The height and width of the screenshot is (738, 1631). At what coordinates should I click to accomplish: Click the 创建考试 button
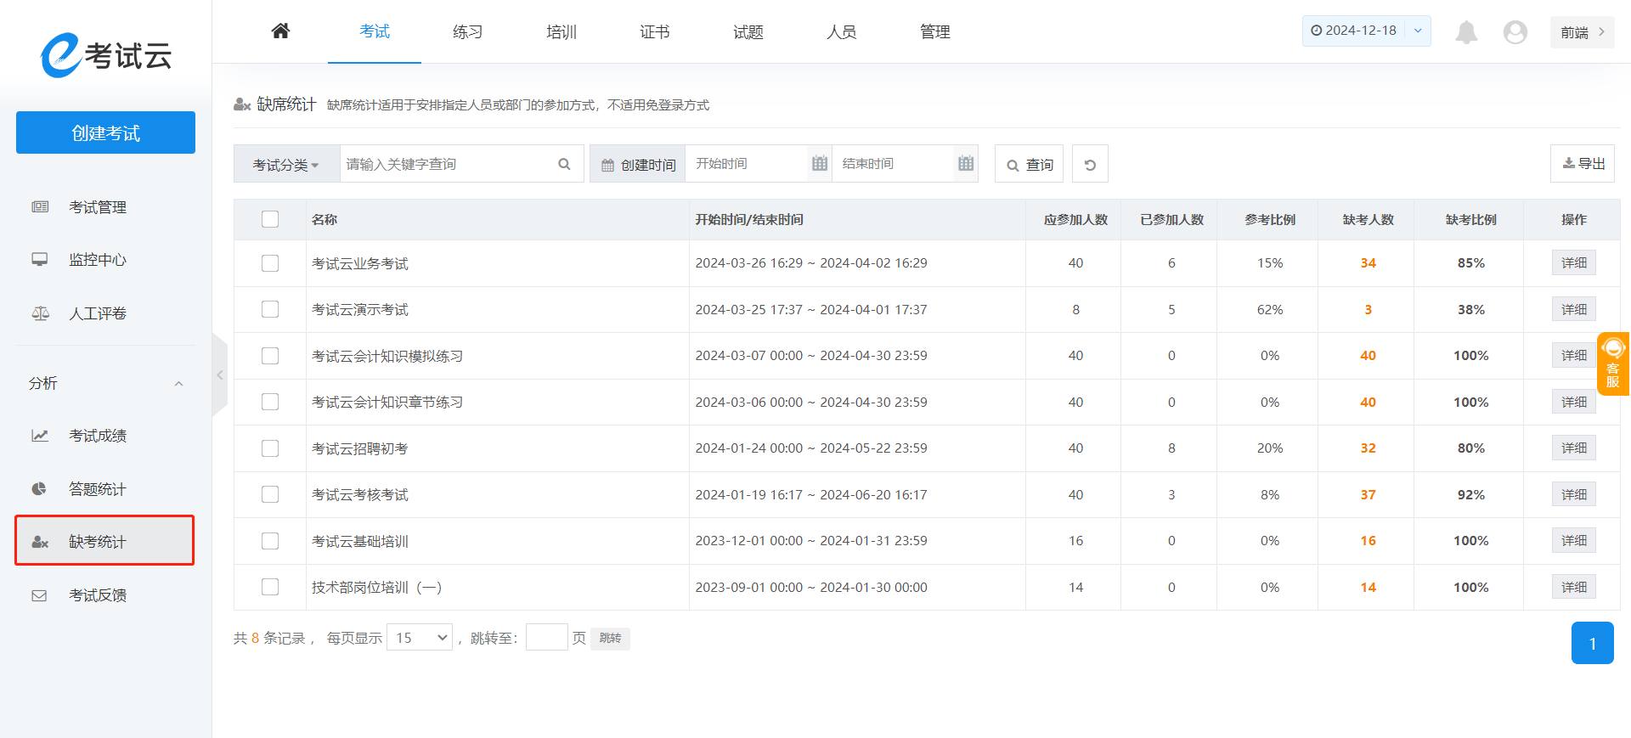tap(105, 133)
